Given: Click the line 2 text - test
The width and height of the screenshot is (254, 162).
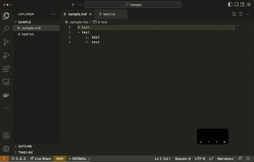Looking at the screenshot, I should [83, 32].
